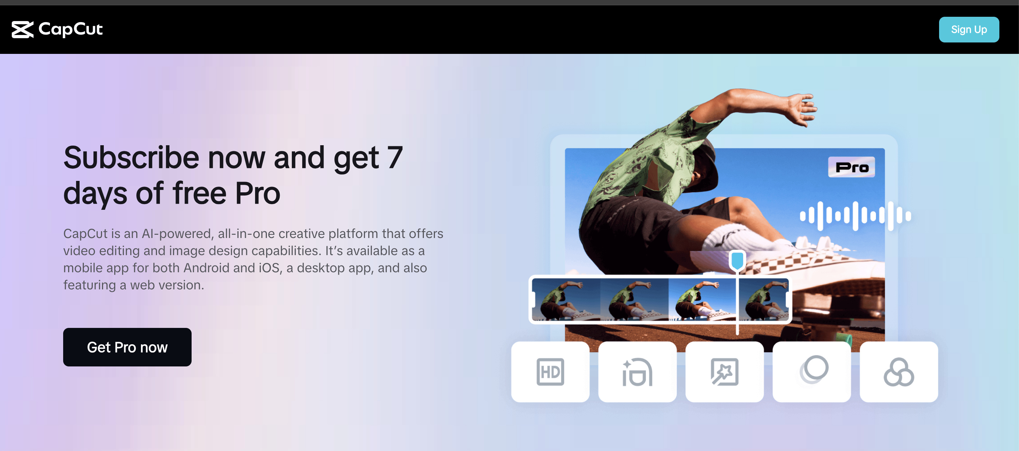1019x451 pixels.
Task: Click heading 'Subscribe now and get 7 days of free Pro'
Action: pyautogui.click(x=233, y=175)
